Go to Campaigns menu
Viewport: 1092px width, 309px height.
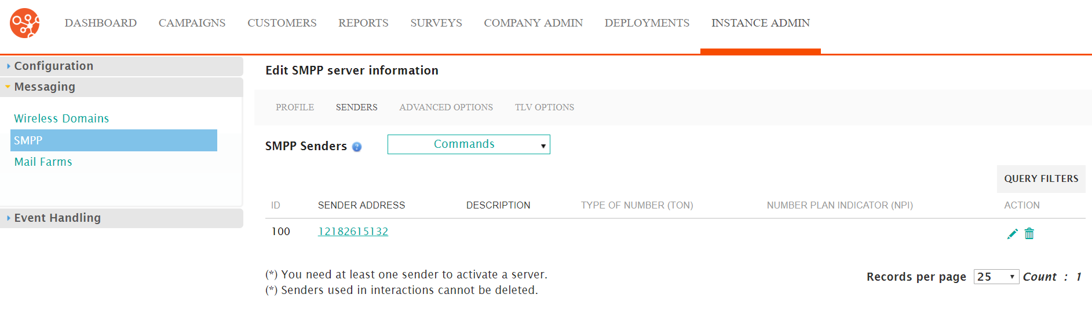click(x=192, y=23)
